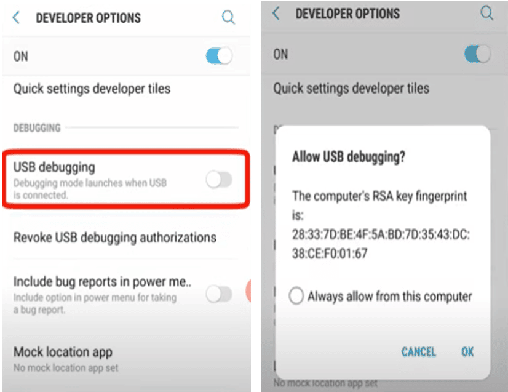Viewport: 508px width, 392px height.
Task: Tap back arrow in right dimmed screen
Action: coord(276,14)
